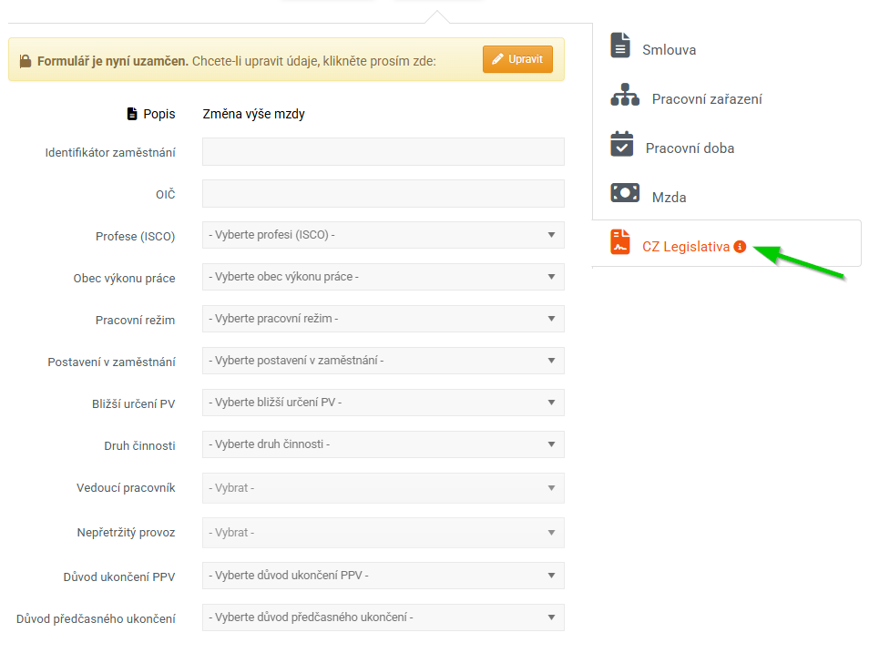869x653 pixels.
Task: Click the Identifikátor zaměstnání input field
Action: [383, 152]
